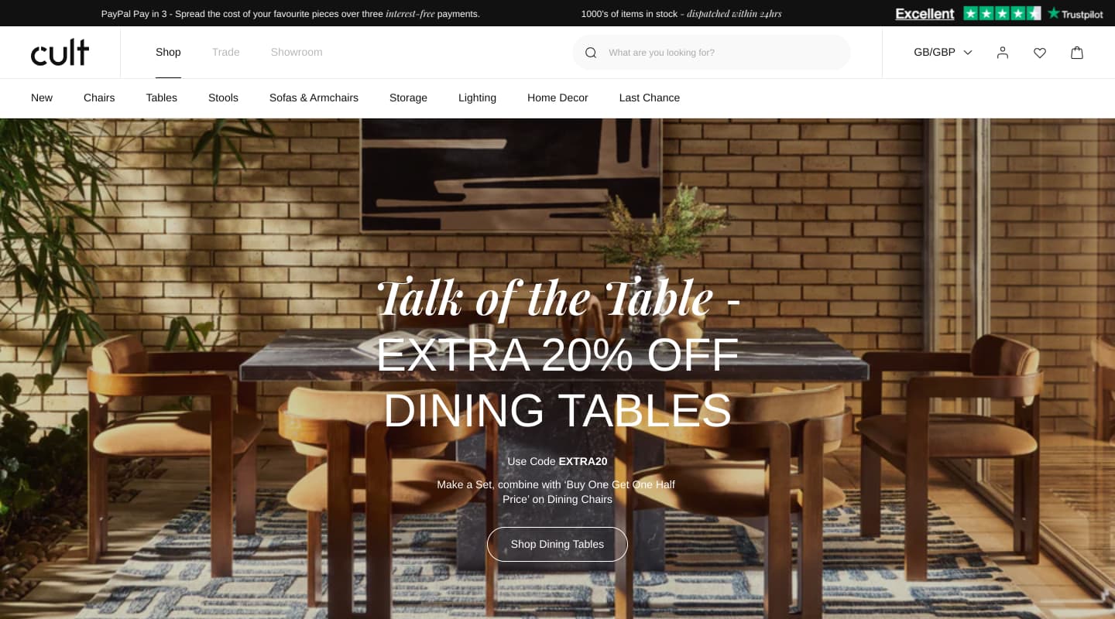
Task: Click the Cult logo
Action: point(60,53)
